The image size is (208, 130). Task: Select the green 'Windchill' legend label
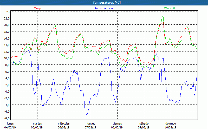tap(170, 8)
